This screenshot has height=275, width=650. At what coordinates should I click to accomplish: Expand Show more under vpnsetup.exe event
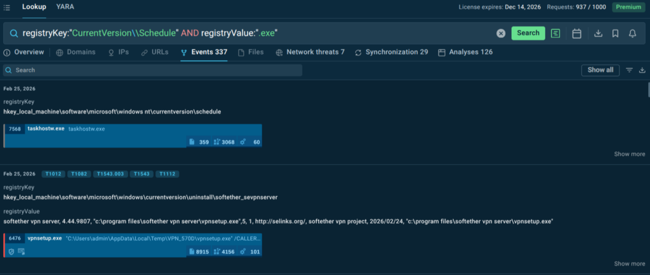[x=629, y=264]
